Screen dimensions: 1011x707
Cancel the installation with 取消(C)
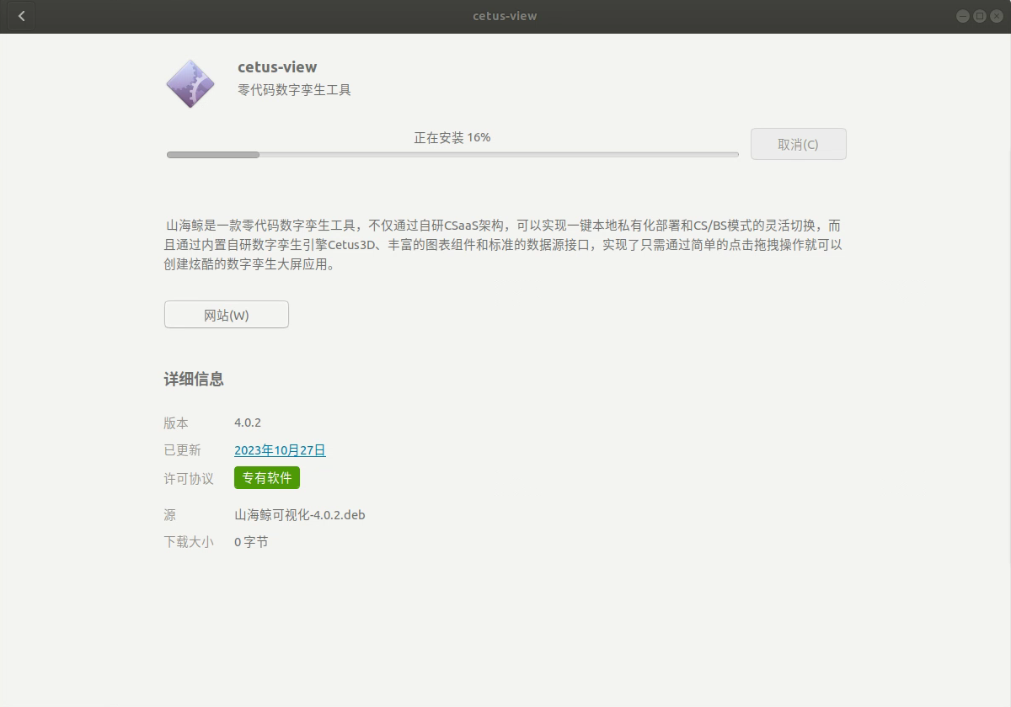(x=798, y=144)
